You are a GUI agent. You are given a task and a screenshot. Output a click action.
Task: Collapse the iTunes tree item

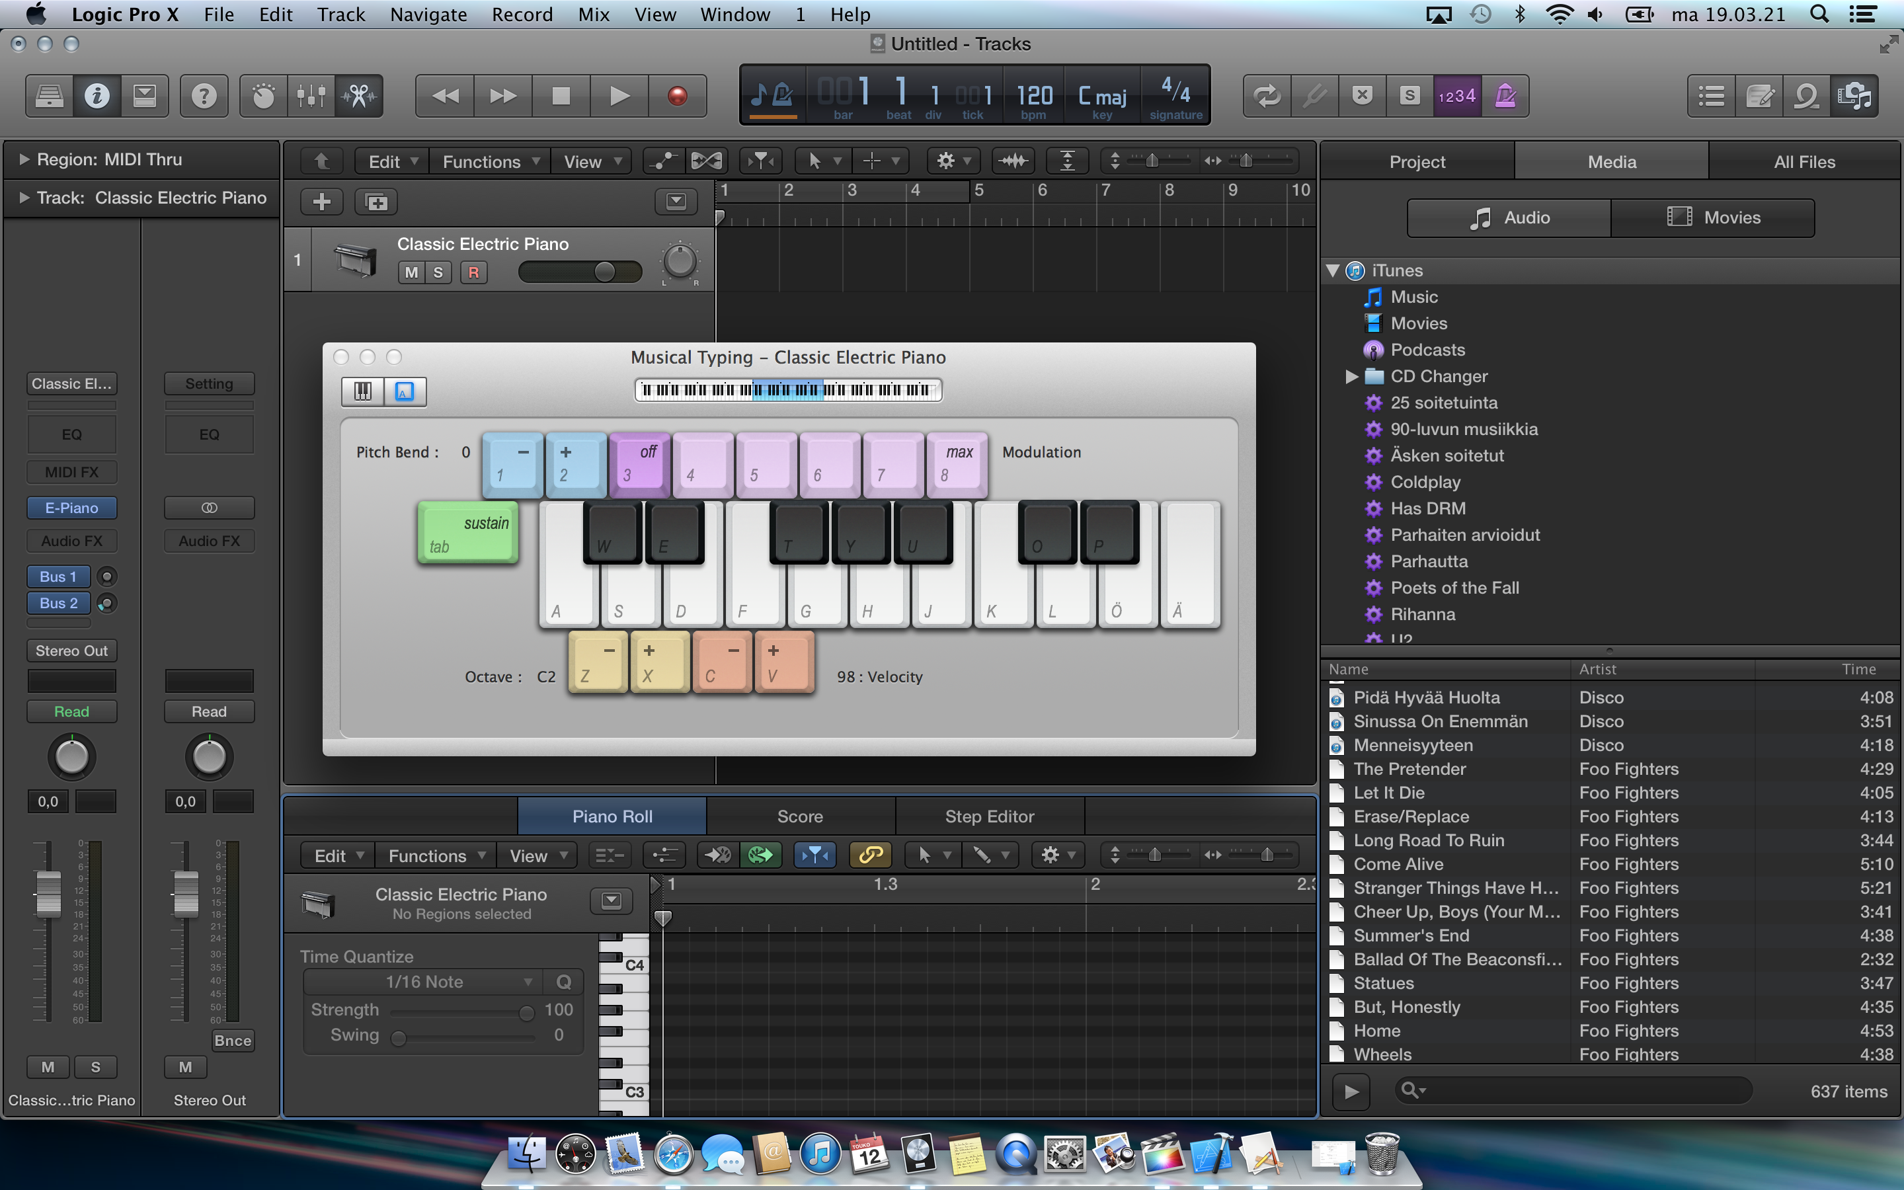(1333, 271)
